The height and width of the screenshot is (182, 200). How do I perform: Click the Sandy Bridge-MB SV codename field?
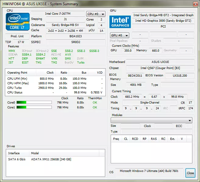click(65, 25)
